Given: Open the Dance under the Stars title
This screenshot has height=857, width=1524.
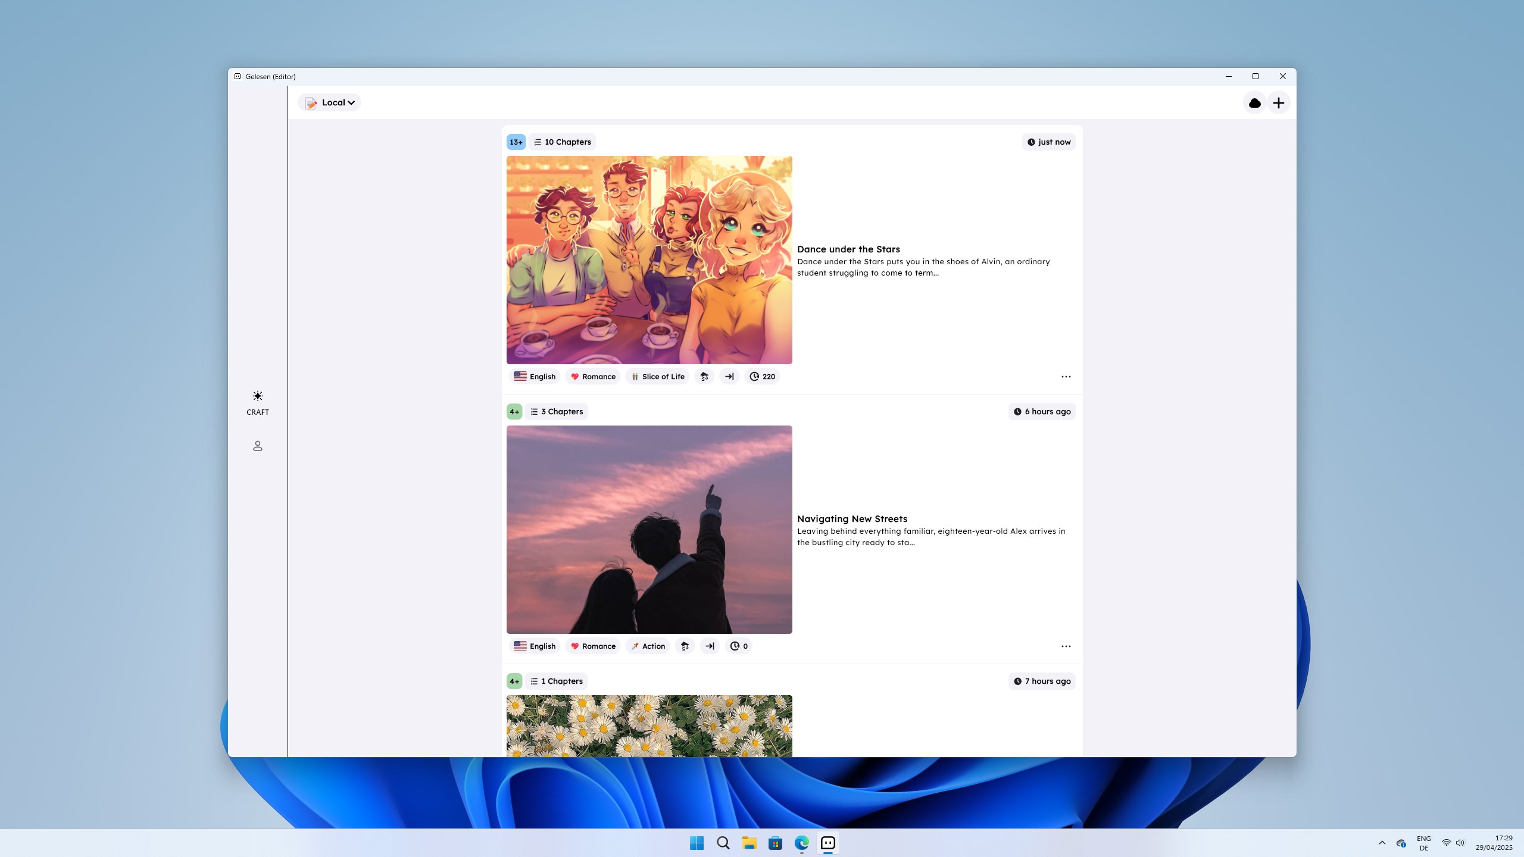Looking at the screenshot, I should point(848,249).
